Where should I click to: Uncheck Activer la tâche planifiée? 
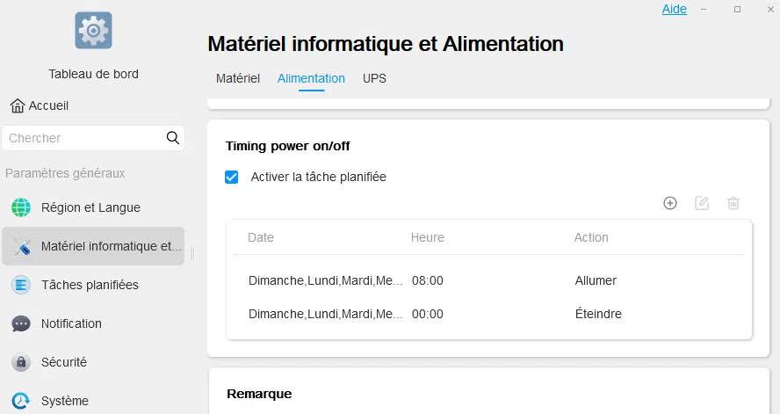[x=232, y=177]
